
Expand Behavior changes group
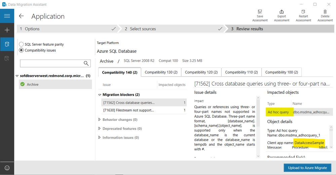tap(100, 120)
